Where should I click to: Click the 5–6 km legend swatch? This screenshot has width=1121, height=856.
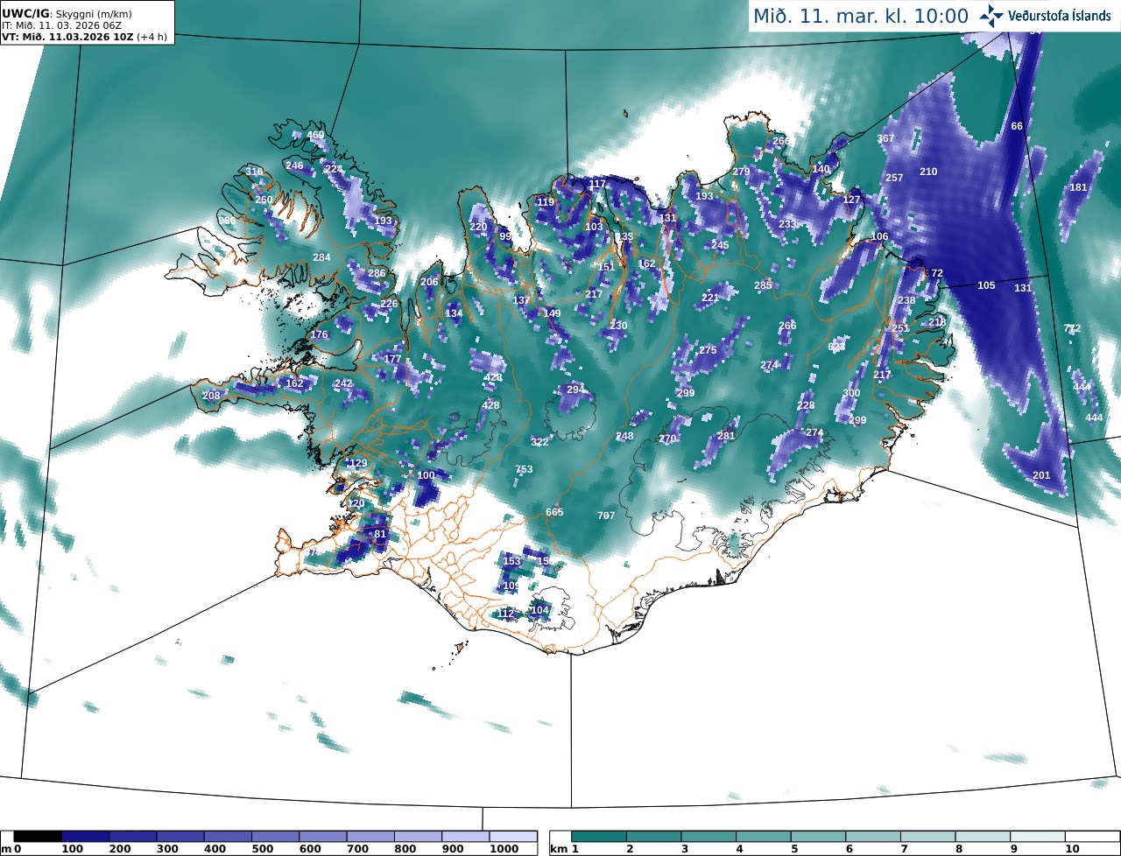819,837
